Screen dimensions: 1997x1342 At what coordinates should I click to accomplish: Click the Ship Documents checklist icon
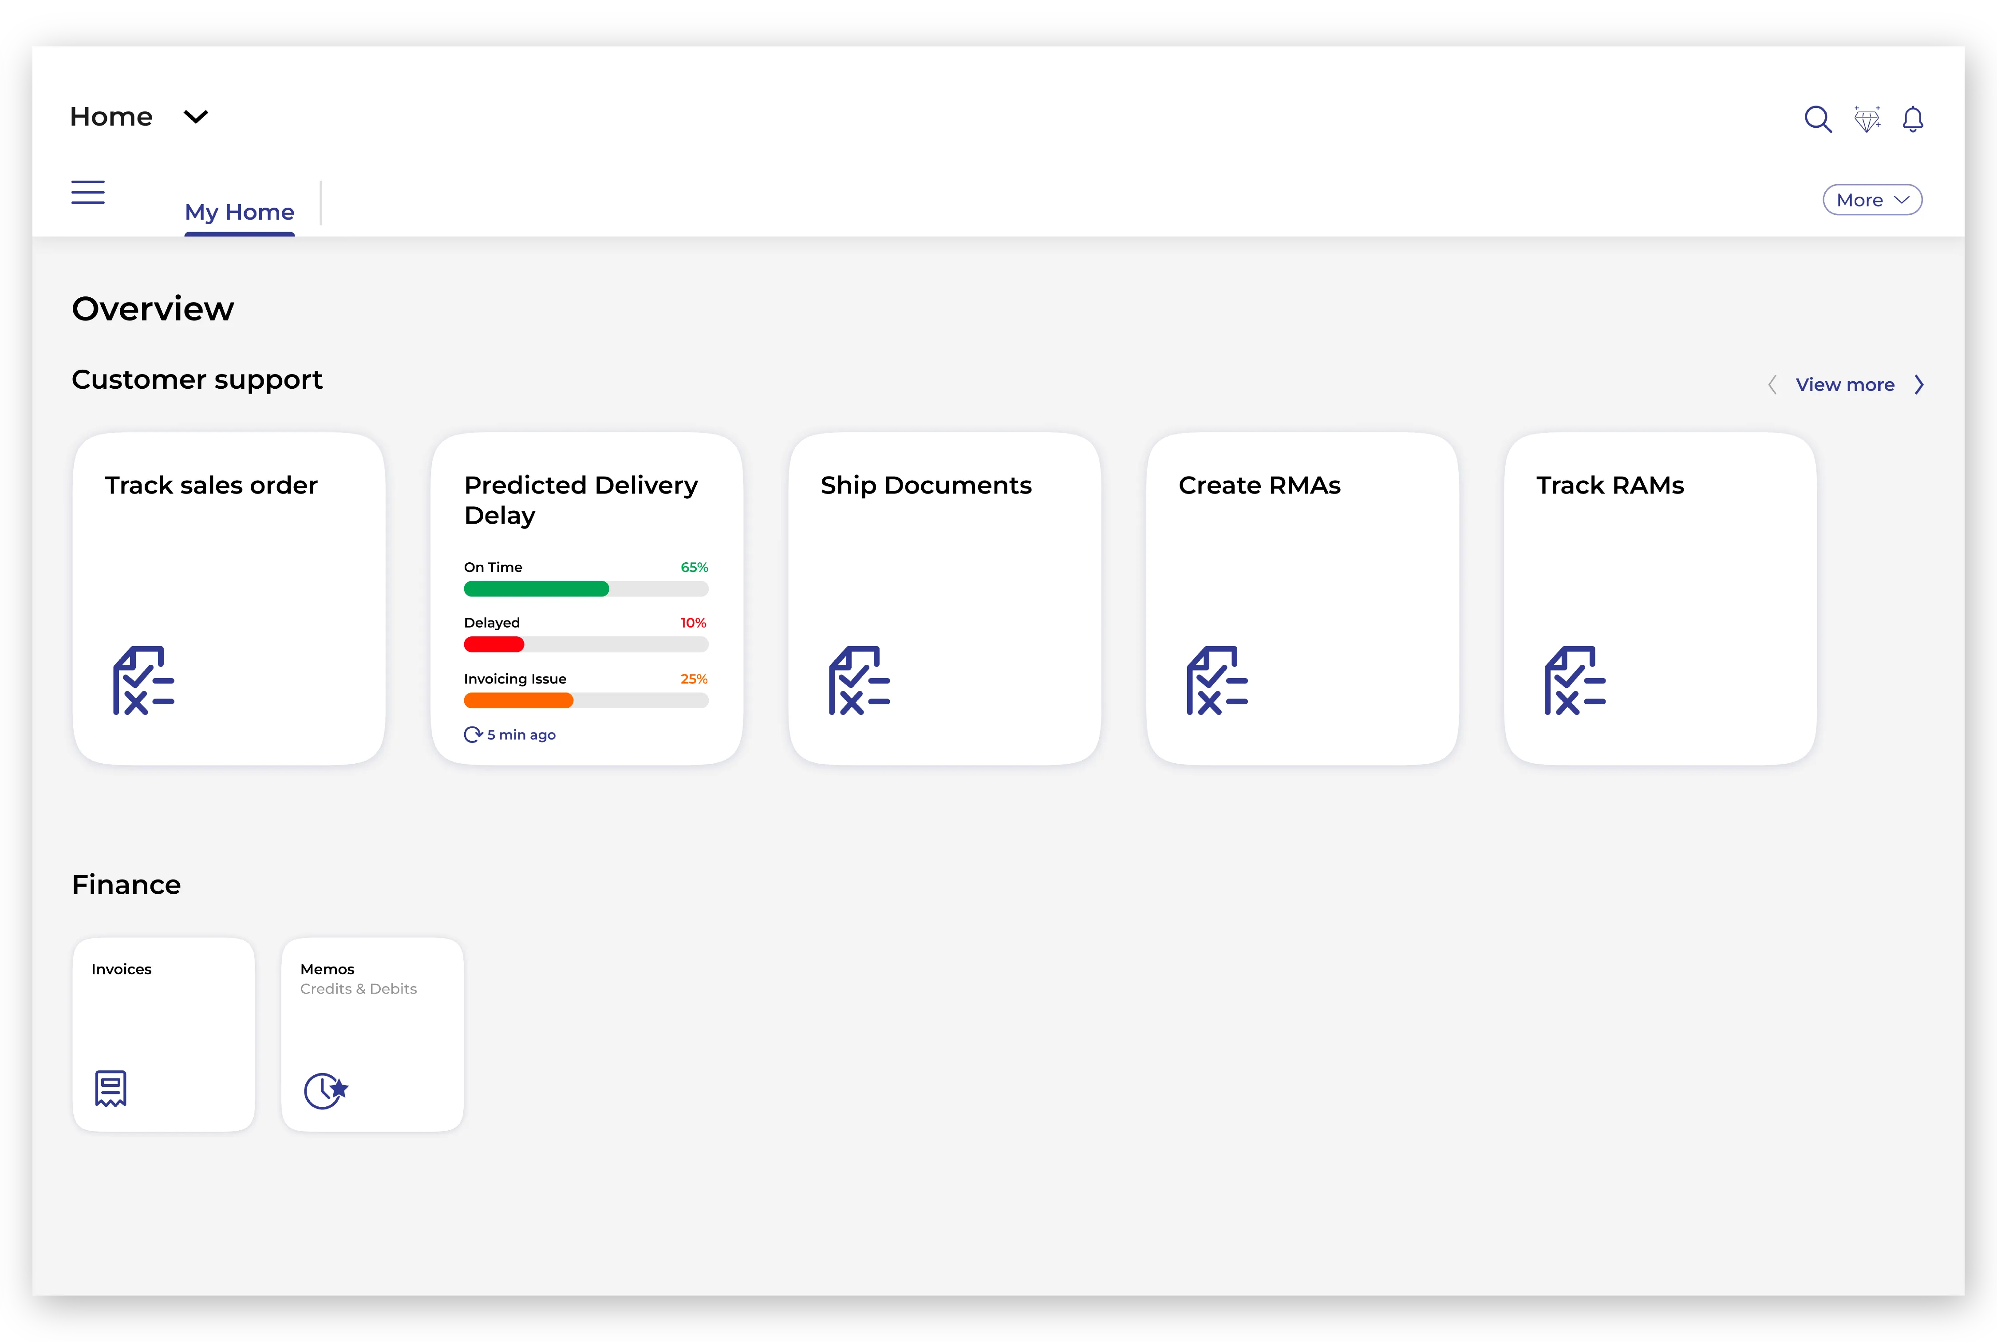point(859,680)
